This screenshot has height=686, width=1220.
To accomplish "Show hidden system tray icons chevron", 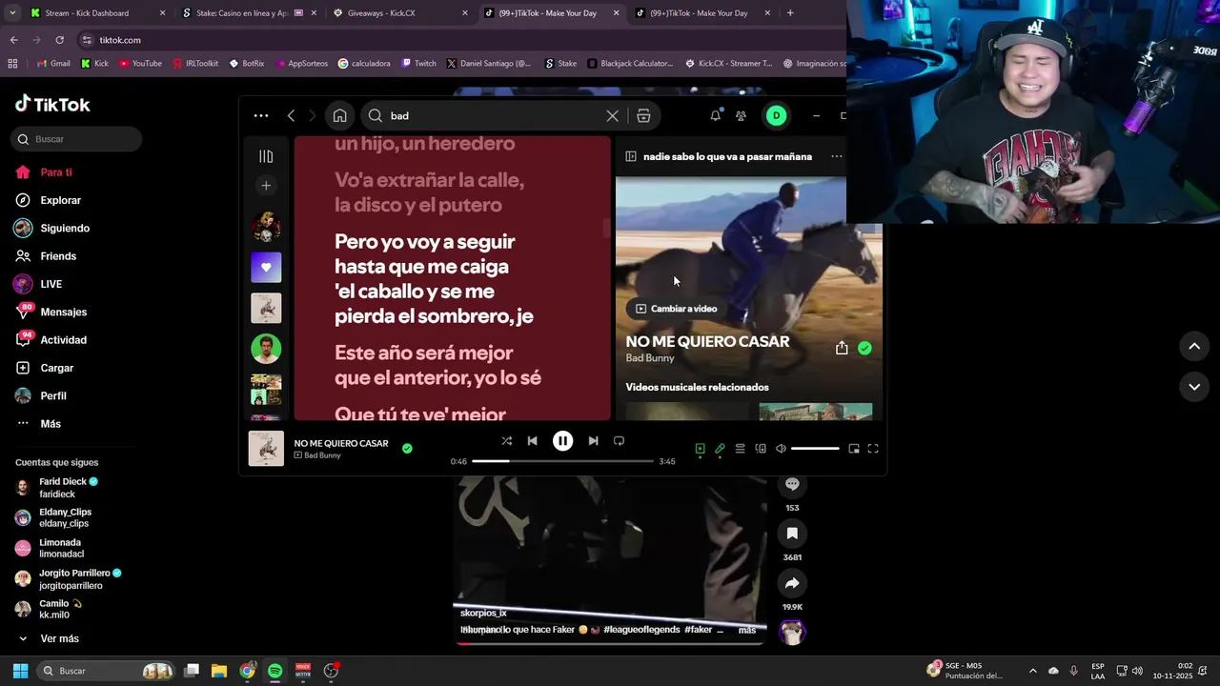I will point(1032,671).
